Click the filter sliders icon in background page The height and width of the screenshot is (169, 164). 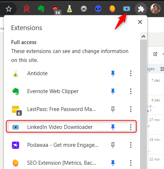tap(162, 69)
